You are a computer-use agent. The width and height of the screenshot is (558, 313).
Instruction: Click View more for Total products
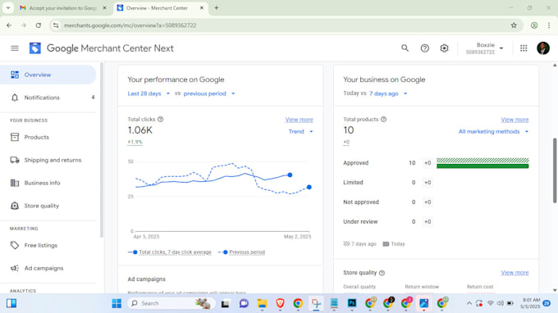pyautogui.click(x=515, y=120)
